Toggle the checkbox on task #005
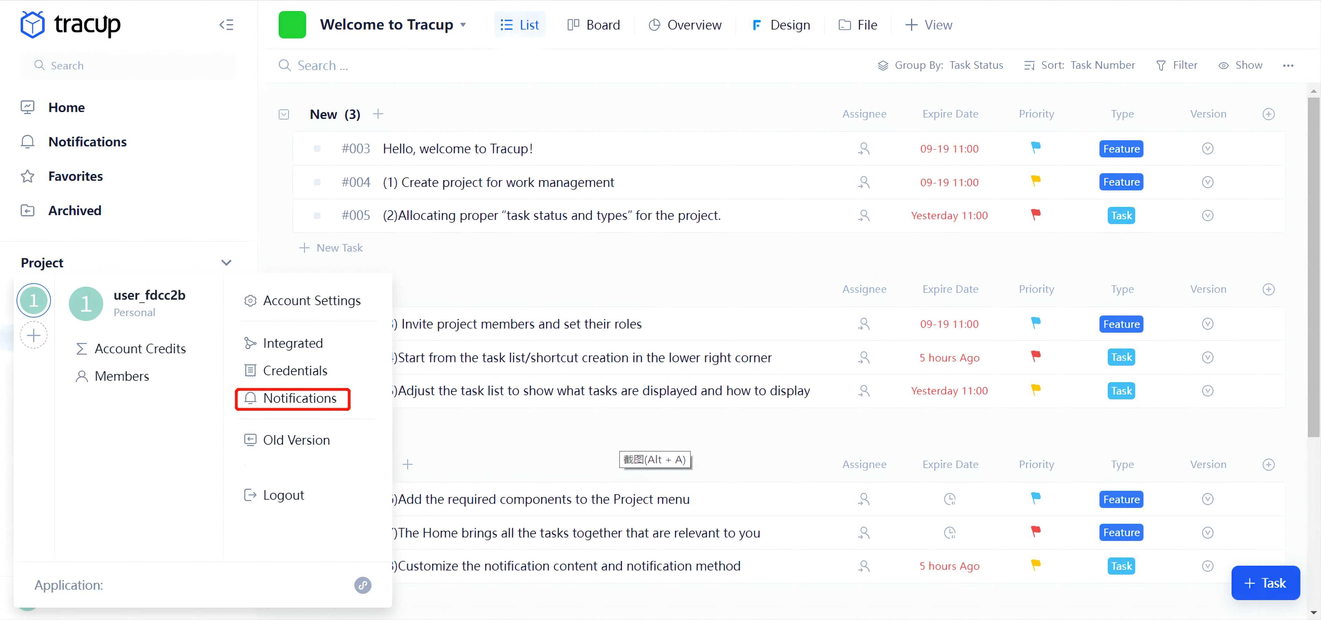Viewport: 1321px width, 620px height. [317, 215]
